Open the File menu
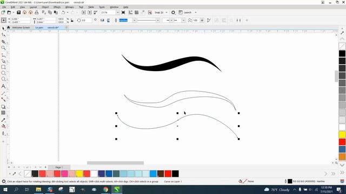This screenshot has width=346, height=194. point(4,7)
